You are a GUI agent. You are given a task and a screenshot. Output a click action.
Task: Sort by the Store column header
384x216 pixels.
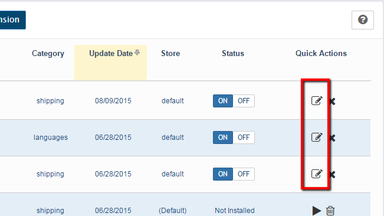(x=170, y=53)
